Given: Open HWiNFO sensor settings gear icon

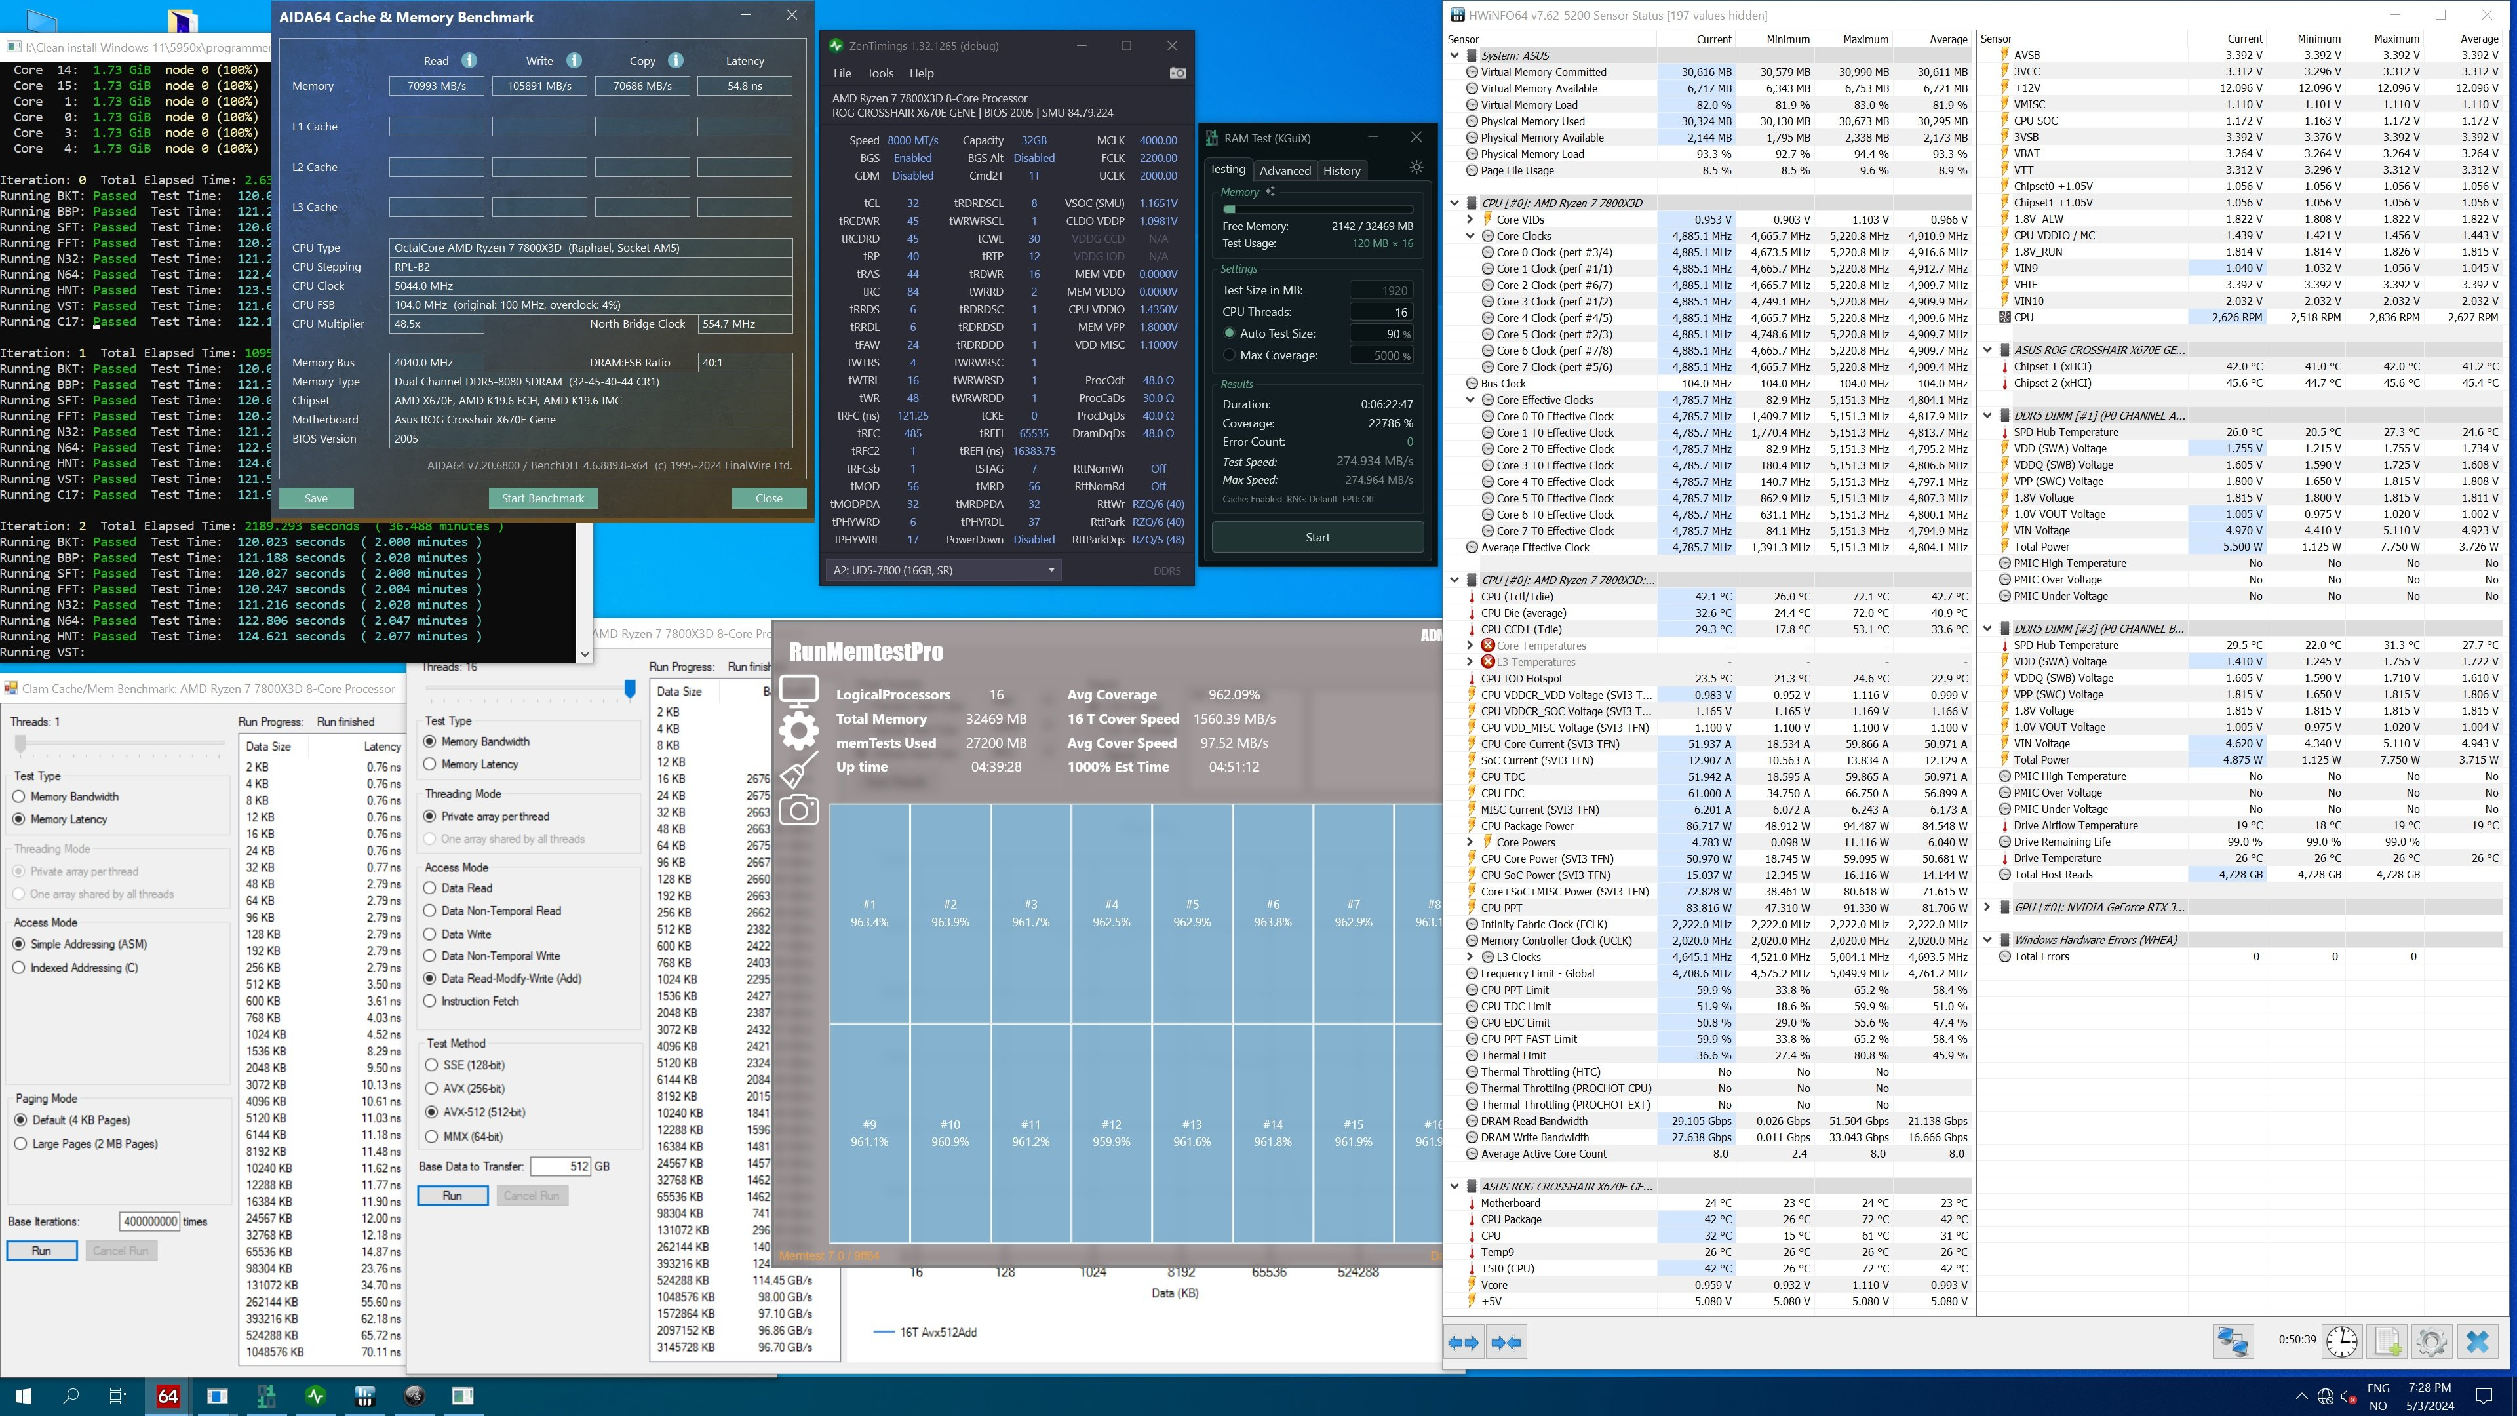Looking at the screenshot, I should pos(2432,1342).
